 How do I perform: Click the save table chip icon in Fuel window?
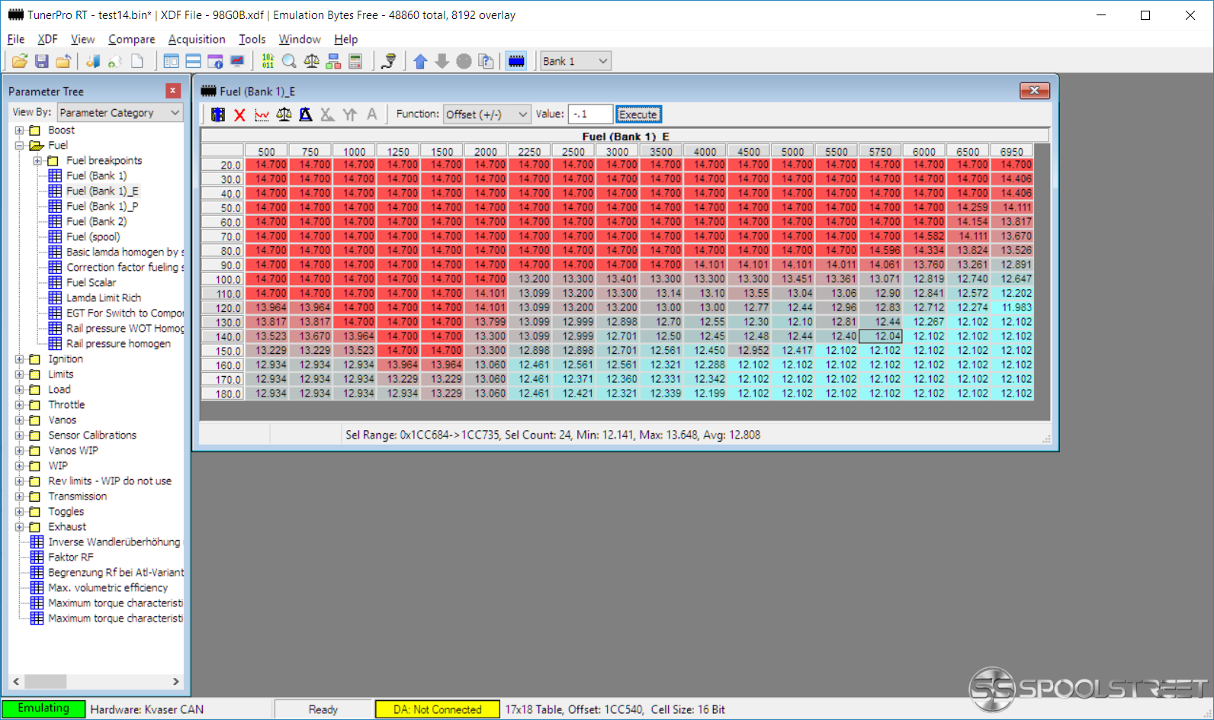pyautogui.click(x=218, y=114)
